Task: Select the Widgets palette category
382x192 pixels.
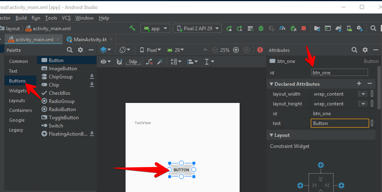Action: pyautogui.click(x=18, y=91)
